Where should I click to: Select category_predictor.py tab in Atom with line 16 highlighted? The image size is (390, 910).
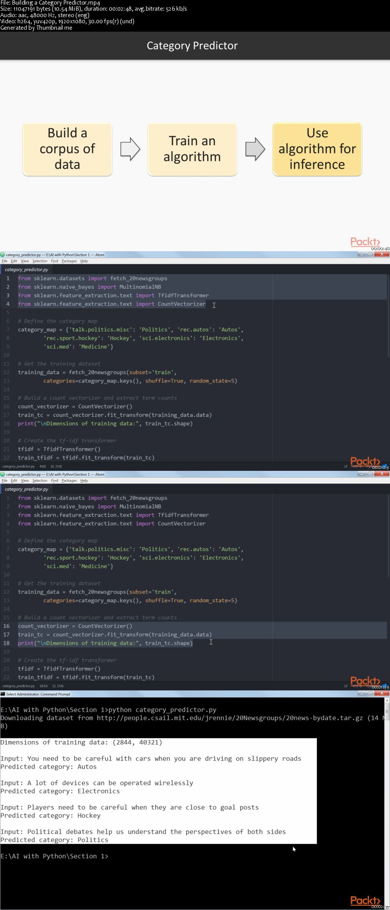click(27, 489)
